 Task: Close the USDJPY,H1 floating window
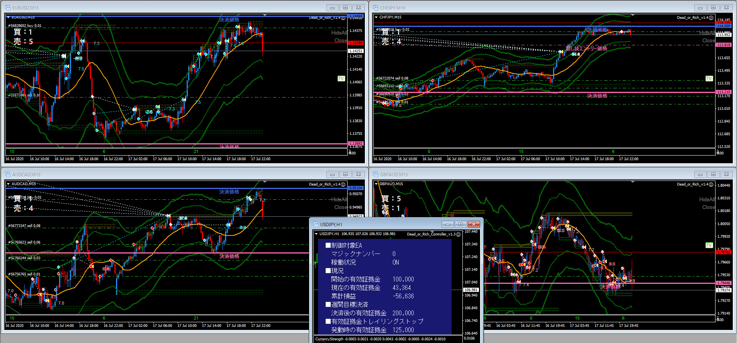pyautogui.click(x=474, y=224)
